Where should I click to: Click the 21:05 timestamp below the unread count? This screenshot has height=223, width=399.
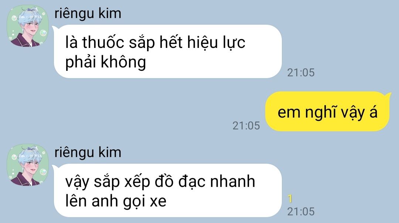(x=301, y=212)
